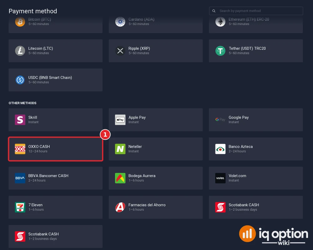Choose the "BBVA Bancomer CASH" label
This screenshot has width=313, height=250.
(x=48, y=176)
